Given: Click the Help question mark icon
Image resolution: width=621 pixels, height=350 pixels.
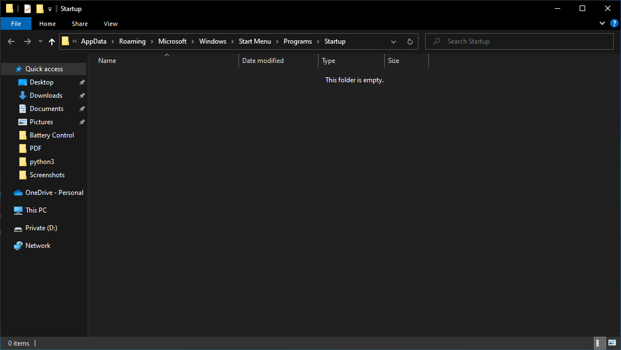Looking at the screenshot, I should point(614,23).
